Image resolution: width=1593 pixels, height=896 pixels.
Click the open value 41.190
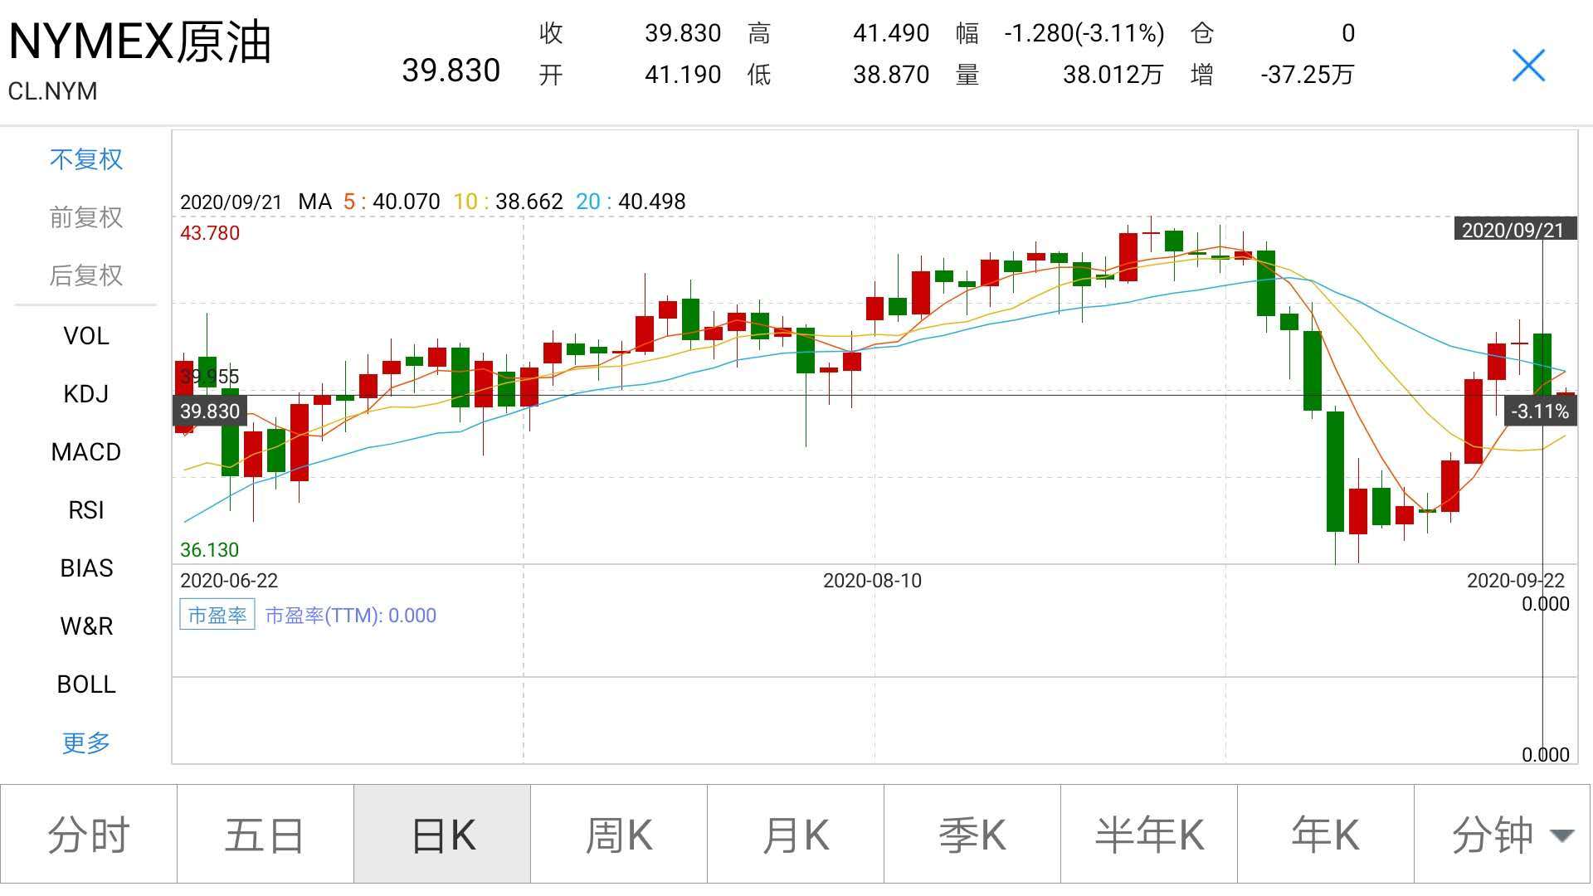pyautogui.click(x=683, y=75)
